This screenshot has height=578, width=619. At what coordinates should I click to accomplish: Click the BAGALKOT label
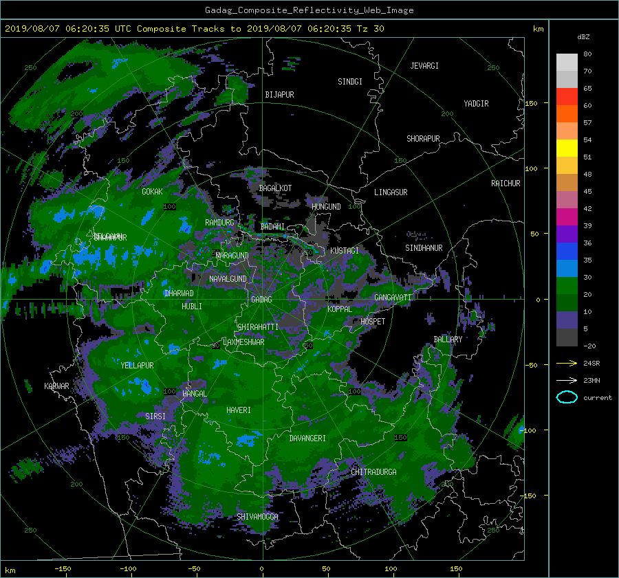point(275,188)
